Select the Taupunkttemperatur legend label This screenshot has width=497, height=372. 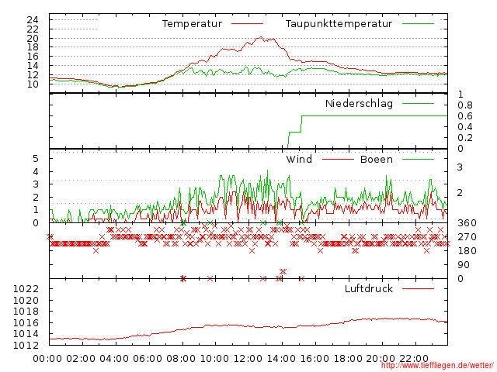point(339,24)
